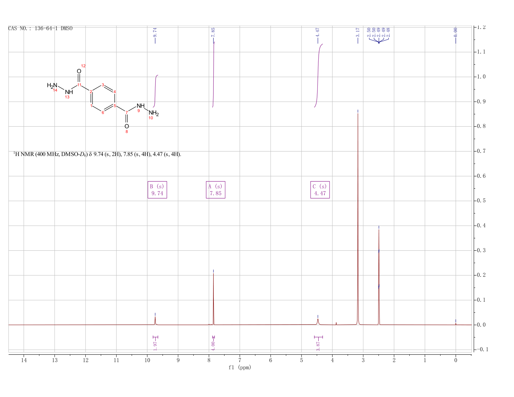Viewport: 514px width, 397px height.
Task: Click the NH group labeled 9
Action: point(140,106)
